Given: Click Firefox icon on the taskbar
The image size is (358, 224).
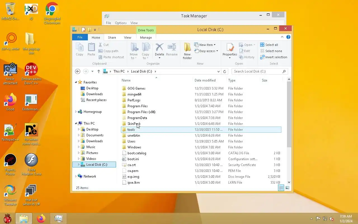Looking at the screenshot, I should 41,218.
